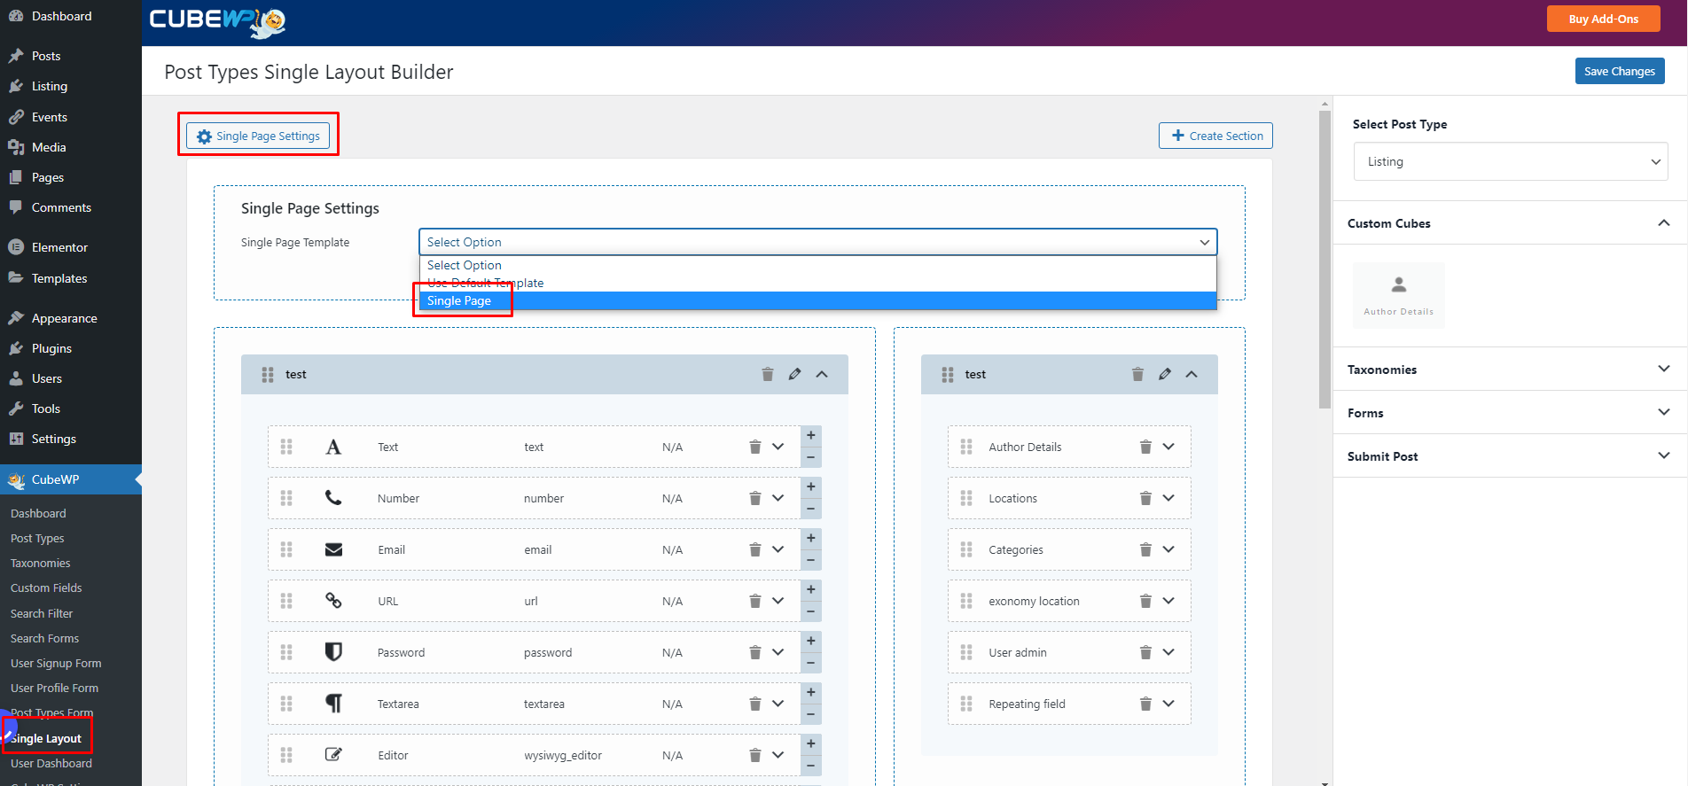
Task: Expand the Forms panel
Action: click(x=1664, y=412)
